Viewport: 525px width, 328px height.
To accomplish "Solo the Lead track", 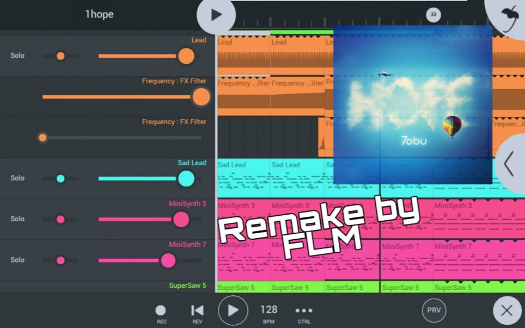I will coord(17,56).
